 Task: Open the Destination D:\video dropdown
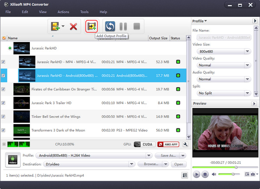[131, 164]
